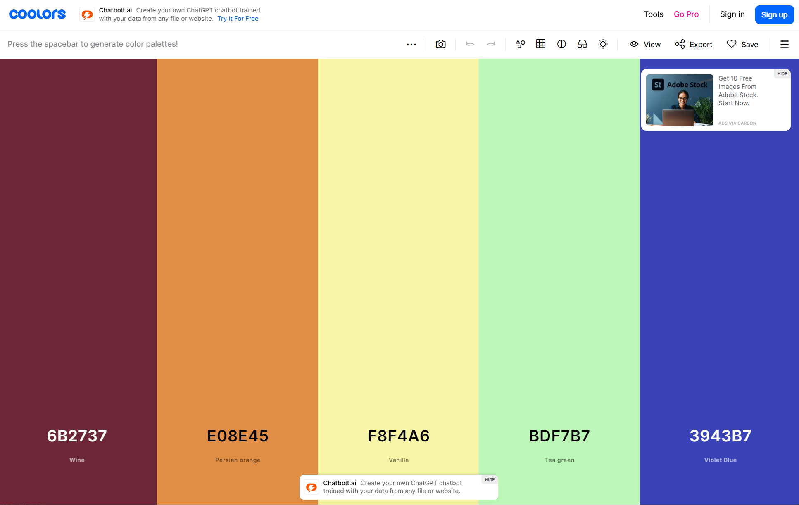Open the grid collage maker icon

click(540, 44)
